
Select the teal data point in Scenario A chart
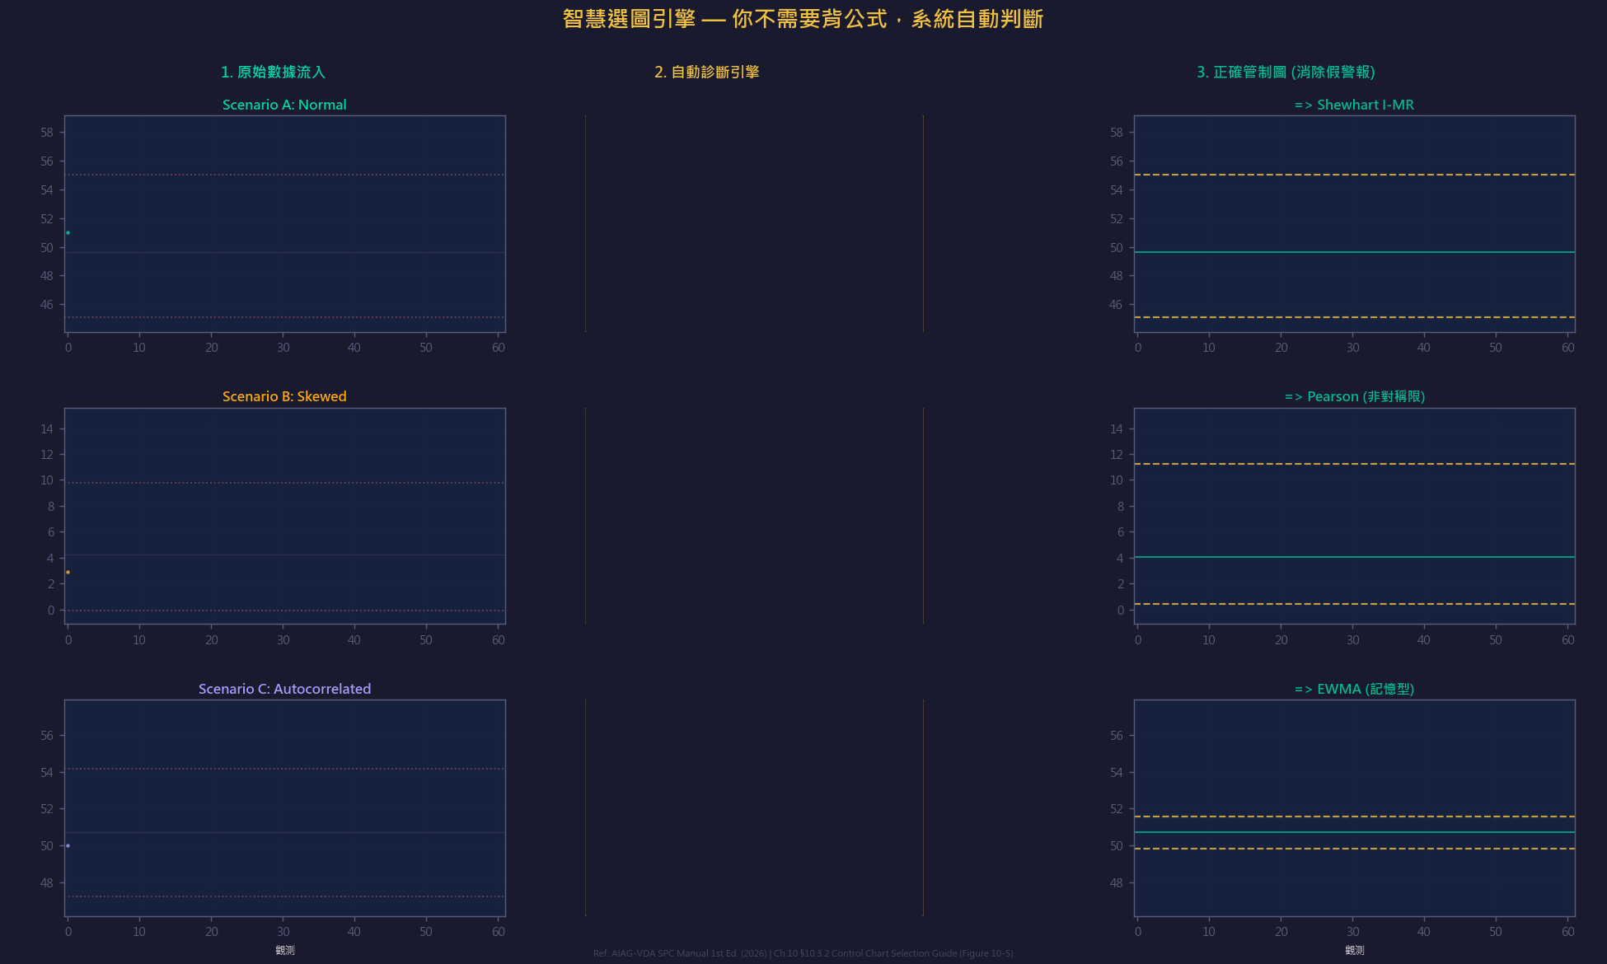(x=68, y=233)
